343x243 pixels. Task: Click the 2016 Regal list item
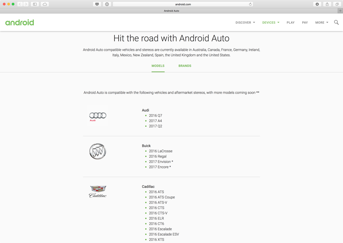(158, 156)
